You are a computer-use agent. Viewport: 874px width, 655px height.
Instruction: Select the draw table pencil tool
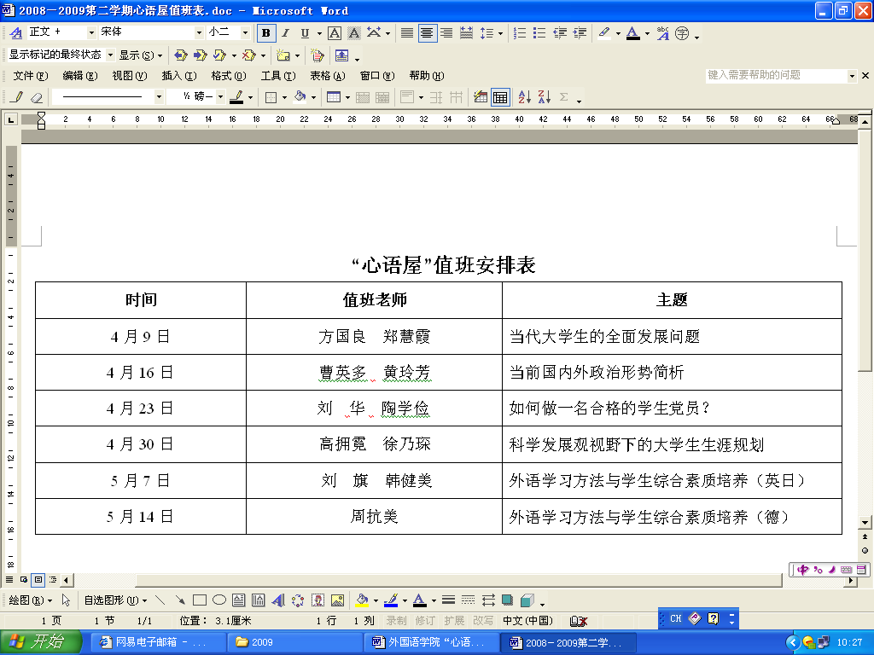pos(17,97)
